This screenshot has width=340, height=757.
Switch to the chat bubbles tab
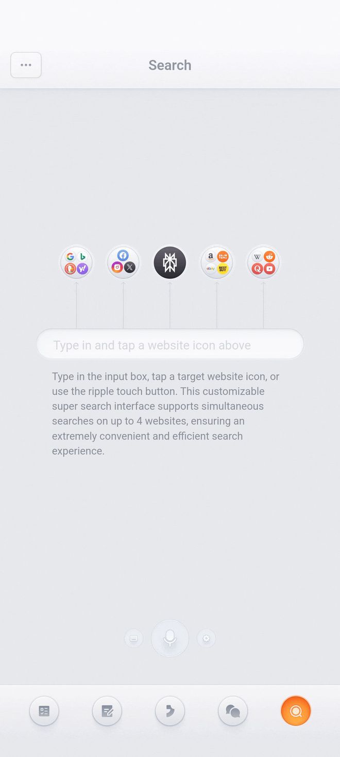pyautogui.click(x=233, y=711)
